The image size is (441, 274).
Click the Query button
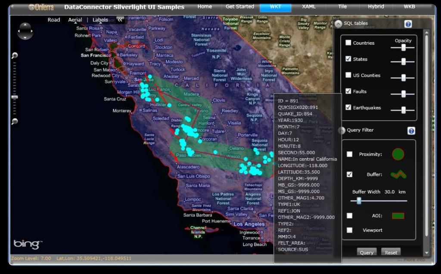pyautogui.click(x=367, y=252)
